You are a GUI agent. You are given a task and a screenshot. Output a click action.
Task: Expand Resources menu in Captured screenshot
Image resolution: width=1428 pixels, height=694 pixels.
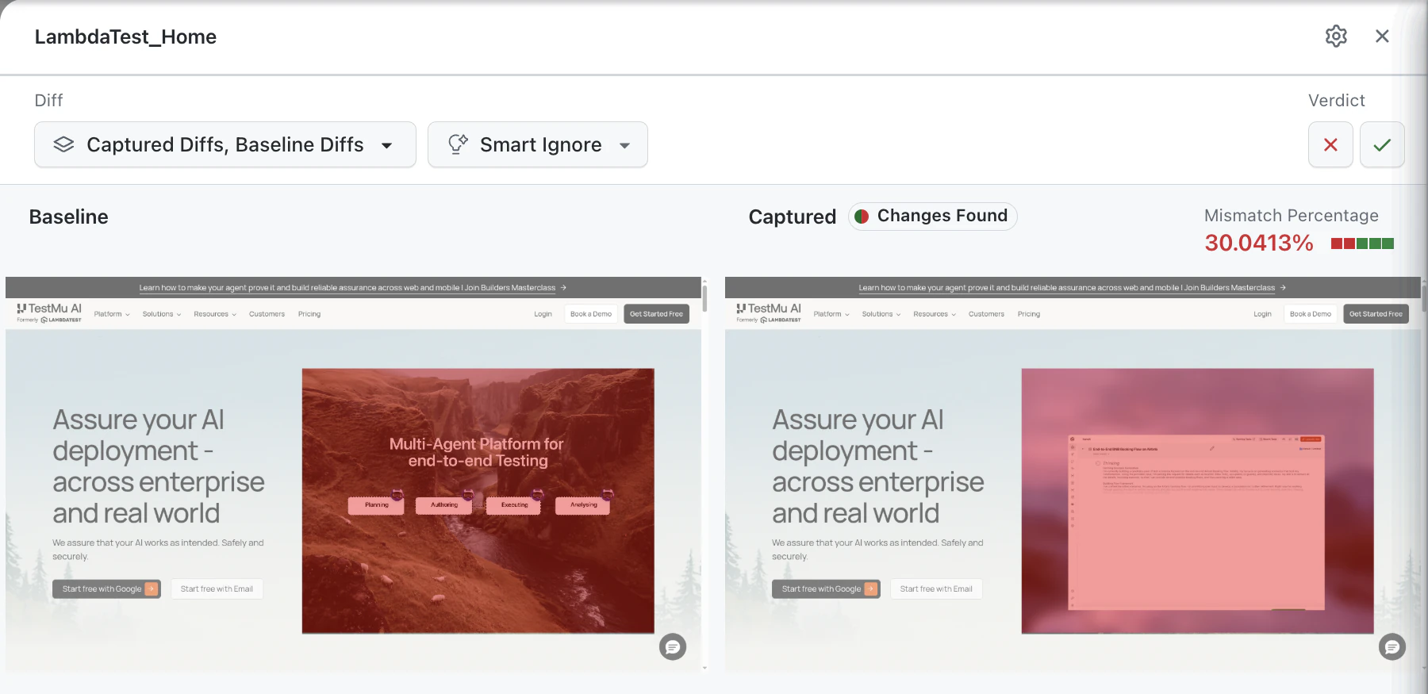(x=935, y=314)
